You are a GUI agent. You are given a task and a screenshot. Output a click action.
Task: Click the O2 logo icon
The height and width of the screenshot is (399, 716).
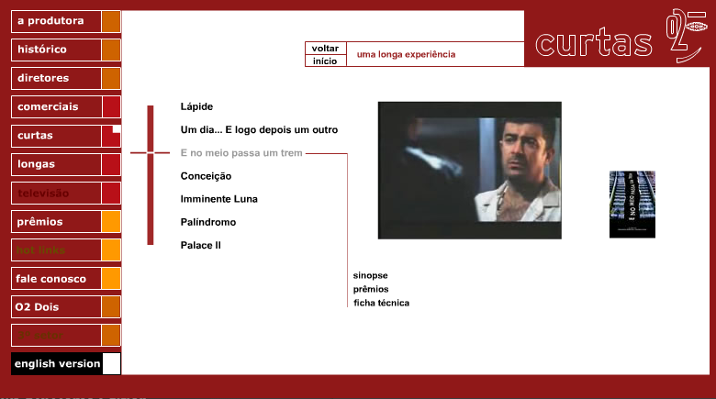tap(687, 36)
